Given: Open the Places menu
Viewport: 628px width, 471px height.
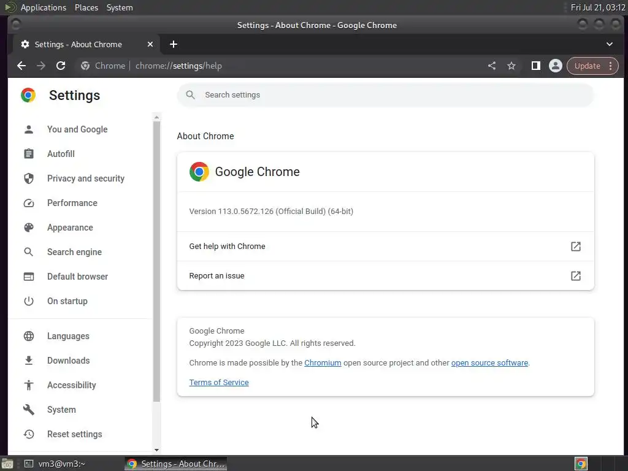Looking at the screenshot, I should (x=86, y=7).
